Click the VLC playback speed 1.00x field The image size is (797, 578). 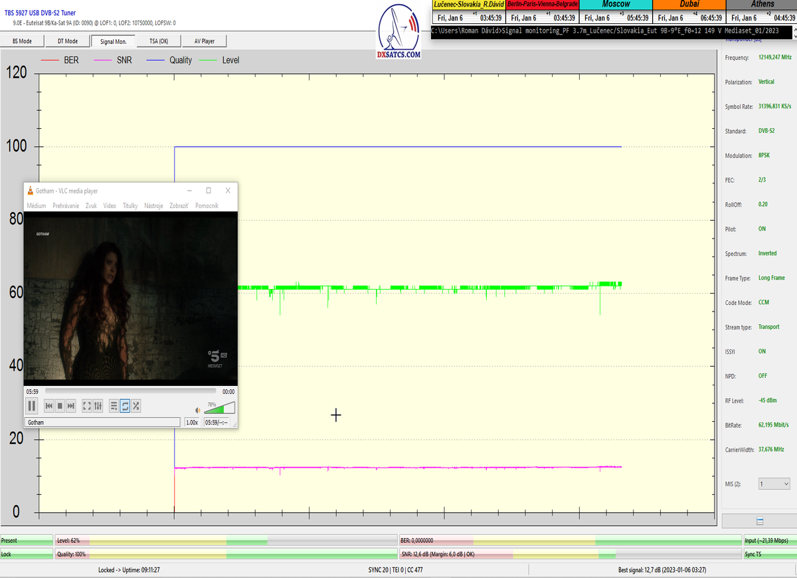(192, 423)
